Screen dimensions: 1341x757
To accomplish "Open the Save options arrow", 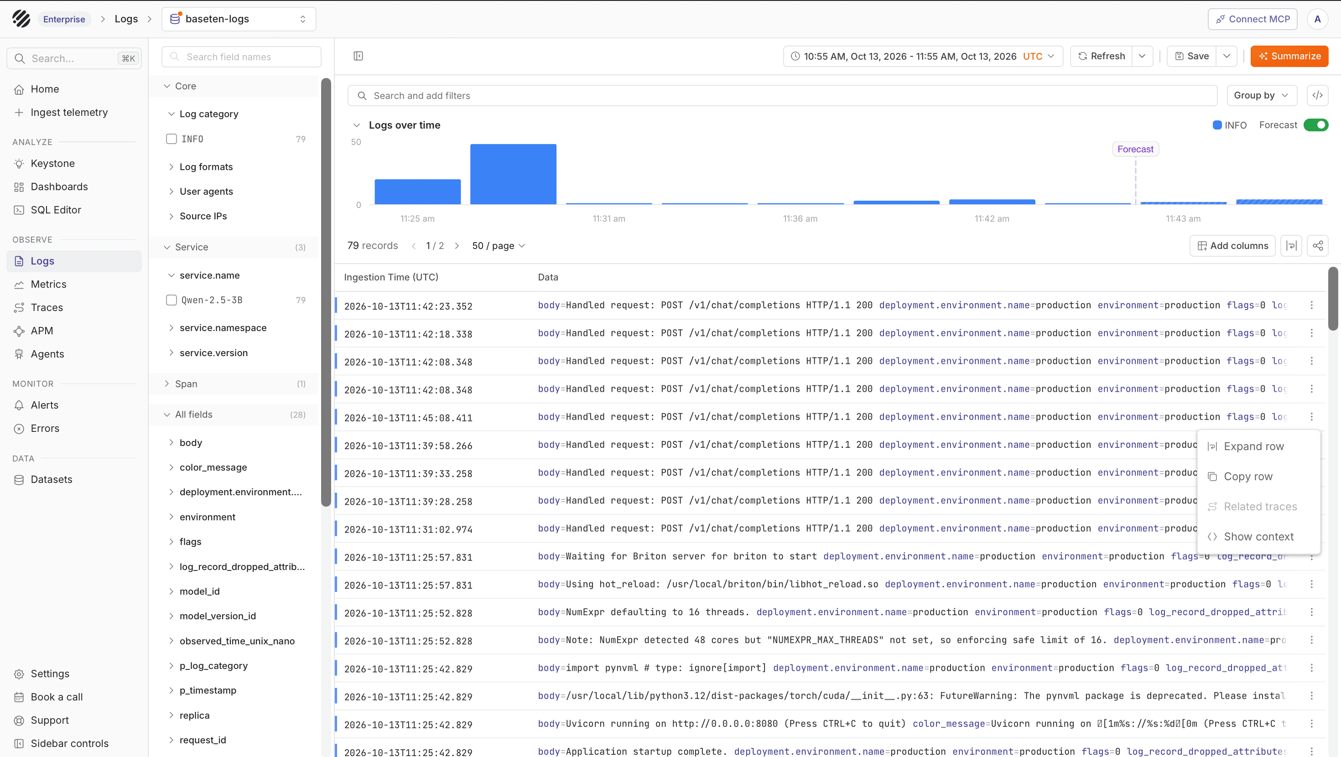I will pyautogui.click(x=1227, y=56).
